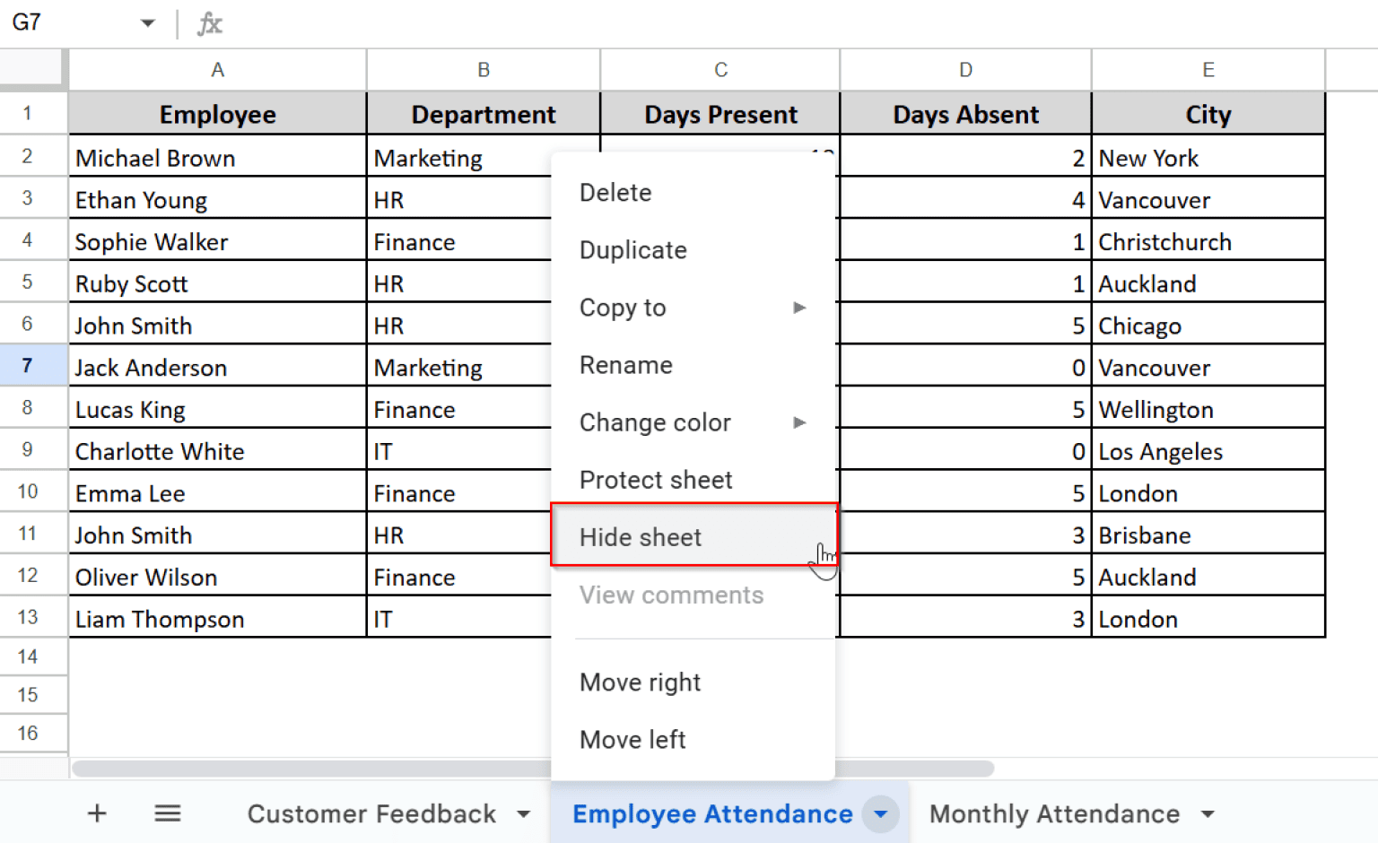Select the column C header
The width and height of the screenshot is (1378, 843).
[720, 69]
